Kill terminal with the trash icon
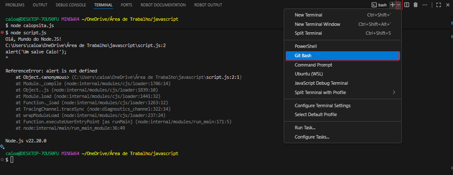This screenshot has width=453, height=175. point(415,5)
